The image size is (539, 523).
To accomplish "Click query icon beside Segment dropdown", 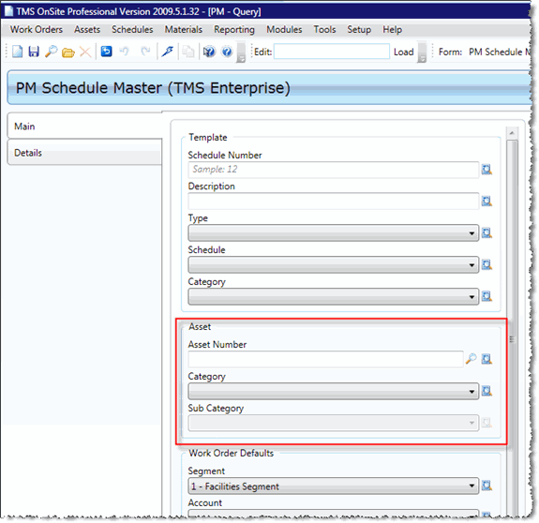I will point(487,486).
